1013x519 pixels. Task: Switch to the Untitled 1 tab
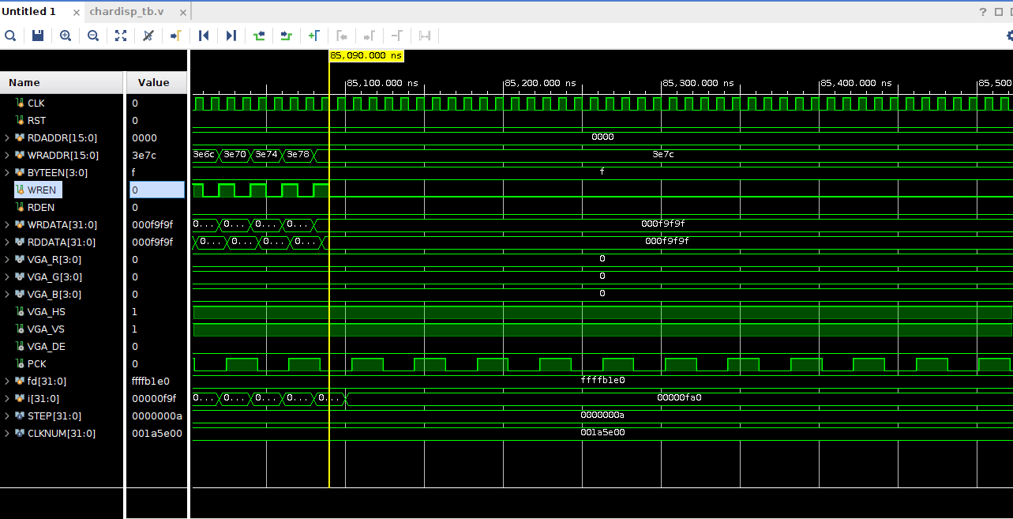click(29, 12)
